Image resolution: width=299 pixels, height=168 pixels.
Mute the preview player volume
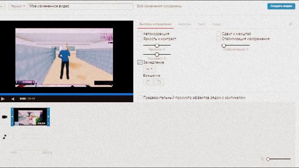[x=13, y=99]
